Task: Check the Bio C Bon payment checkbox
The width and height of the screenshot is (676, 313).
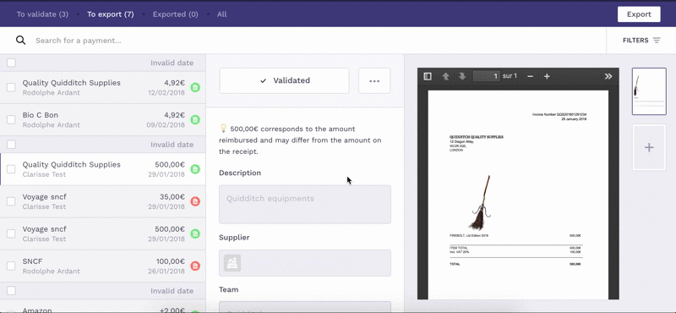Action: 11,119
